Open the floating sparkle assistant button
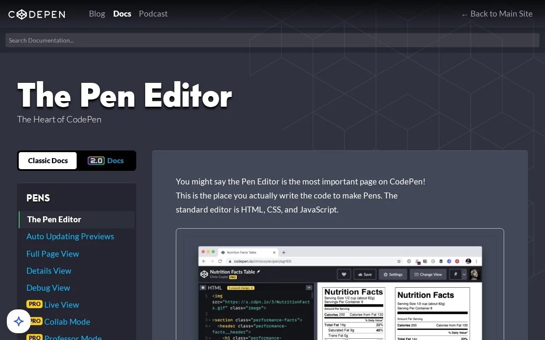 coord(19,321)
